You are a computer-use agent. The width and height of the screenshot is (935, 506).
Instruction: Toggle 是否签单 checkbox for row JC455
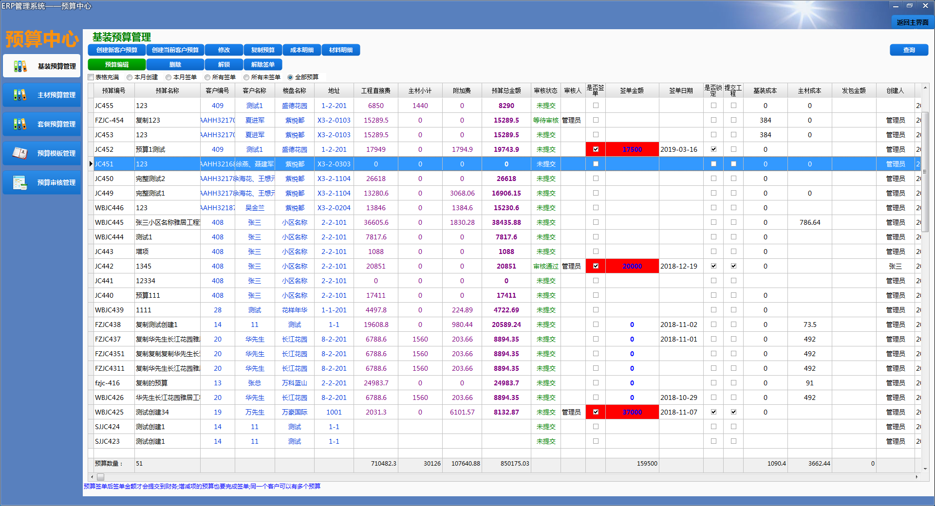[x=596, y=106]
